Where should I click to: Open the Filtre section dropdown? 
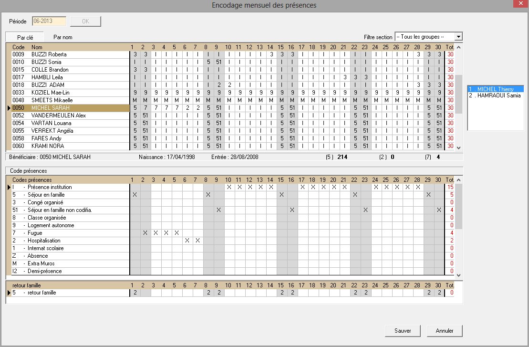point(458,37)
